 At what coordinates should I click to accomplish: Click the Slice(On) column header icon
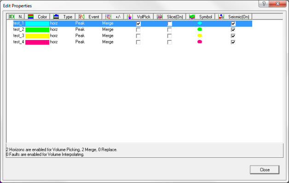(160, 17)
